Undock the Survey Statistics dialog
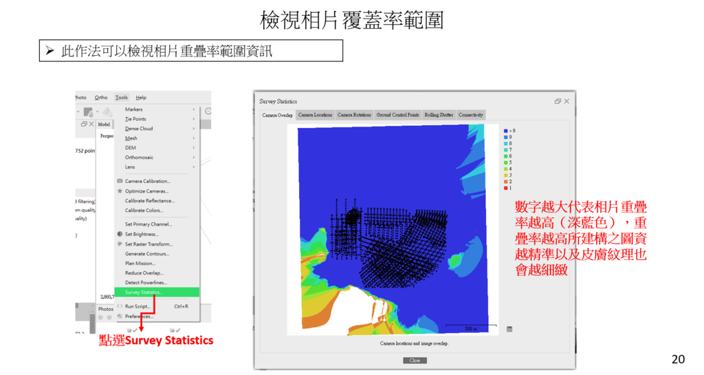 pos(558,102)
